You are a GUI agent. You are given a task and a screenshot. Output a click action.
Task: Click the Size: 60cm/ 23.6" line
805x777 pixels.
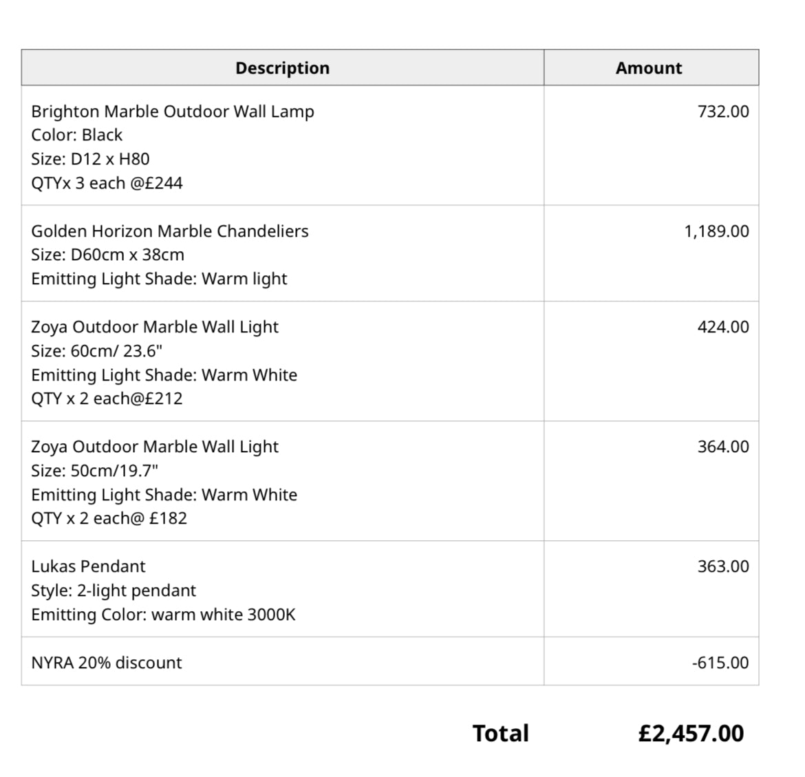(x=97, y=351)
